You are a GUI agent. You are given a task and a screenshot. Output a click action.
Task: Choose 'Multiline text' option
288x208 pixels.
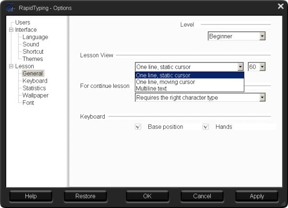[x=190, y=88]
